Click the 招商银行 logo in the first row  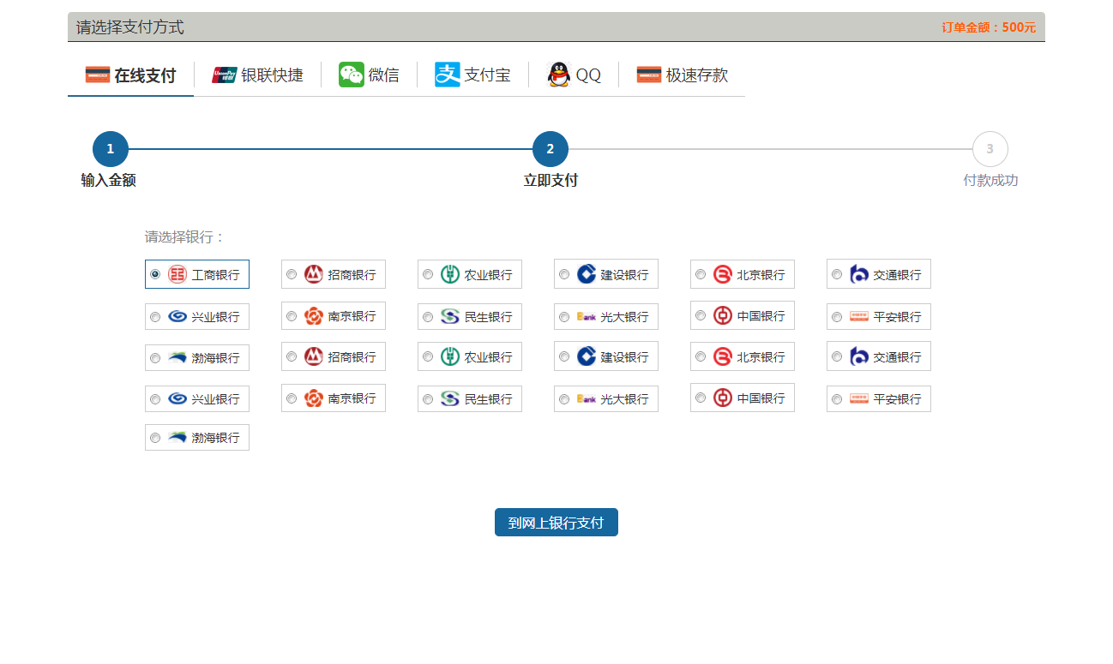tap(314, 274)
